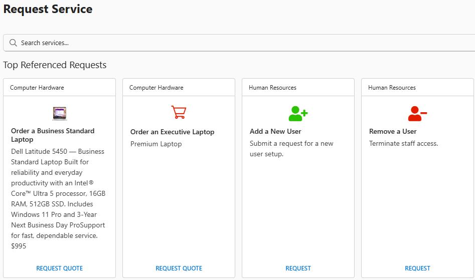Request quote for Executive Laptop
Viewport: 475px width, 280px height.
point(179,268)
